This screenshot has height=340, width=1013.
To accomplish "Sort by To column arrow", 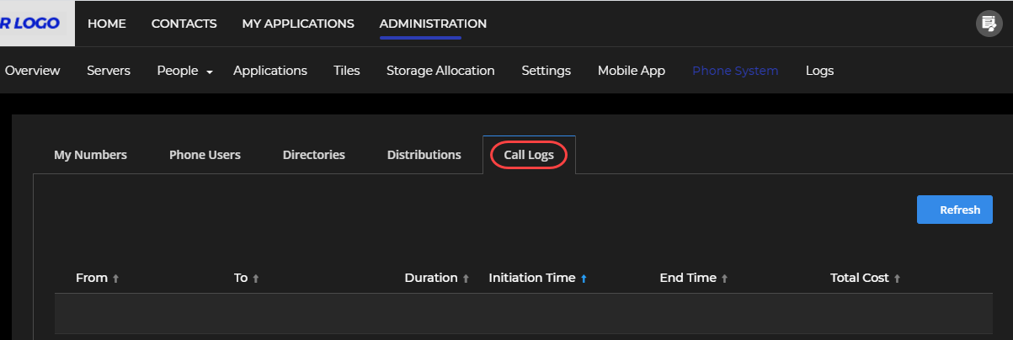I will [256, 279].
